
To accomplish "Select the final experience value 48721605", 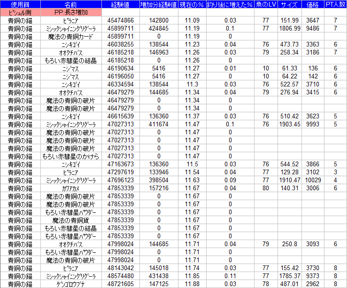I will (x=121, y=284).
